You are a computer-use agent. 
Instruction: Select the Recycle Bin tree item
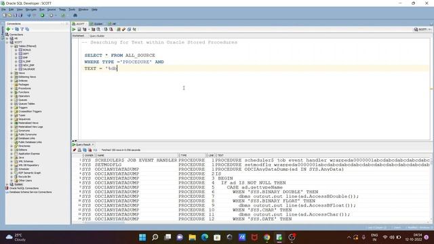coord(24,177)
